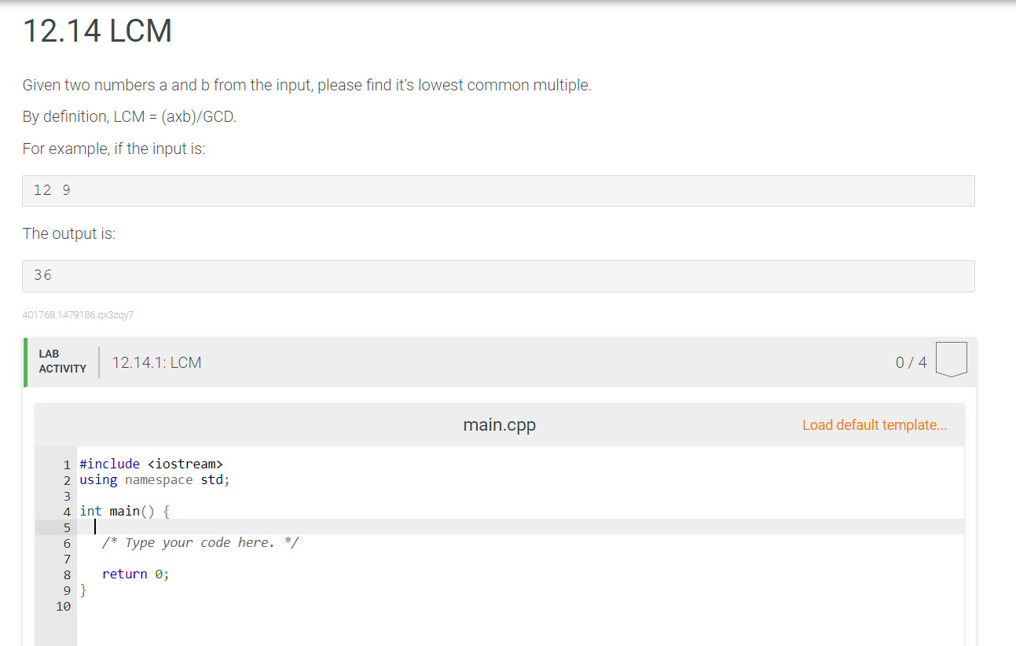Open the Load default template... link
This screenshot has height=646, width=1016.
pyautogui.click(x=875, y=424)
